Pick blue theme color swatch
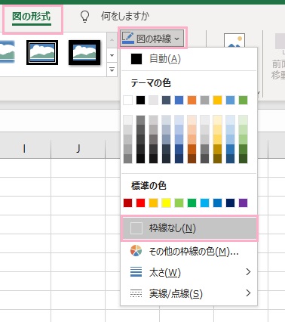 coord(179,100)
